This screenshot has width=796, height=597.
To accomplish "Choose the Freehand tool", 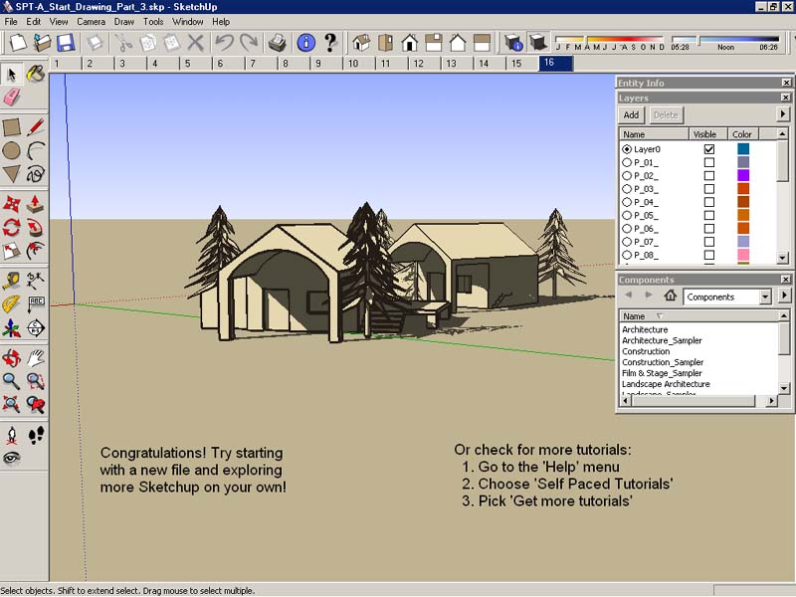I will point(35,174).
